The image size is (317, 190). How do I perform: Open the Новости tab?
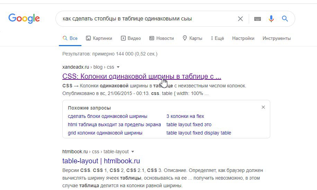coord(161,38)
